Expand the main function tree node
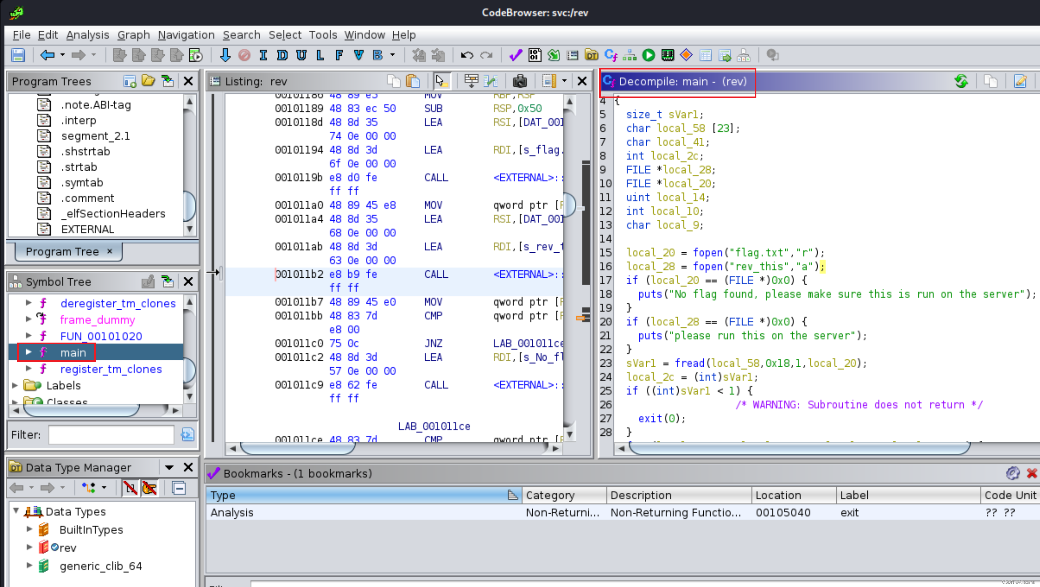The height and width of the screenshot is (587, 1040). pos(28,352)
